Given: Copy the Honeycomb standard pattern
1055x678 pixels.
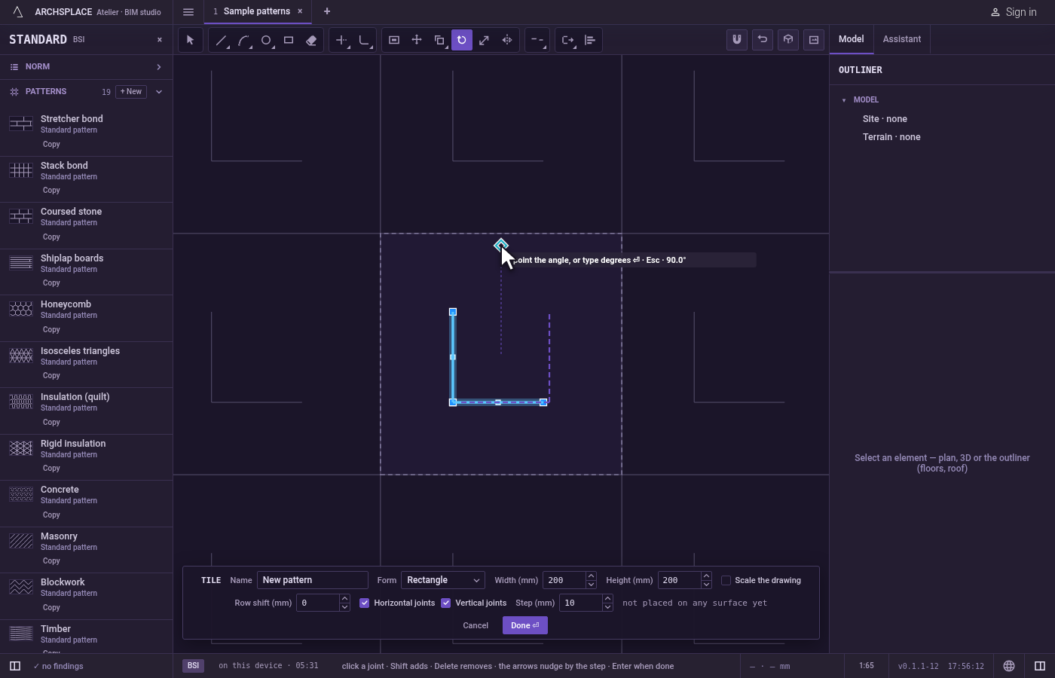Looking at the screenshot, I should click(51, 329).
